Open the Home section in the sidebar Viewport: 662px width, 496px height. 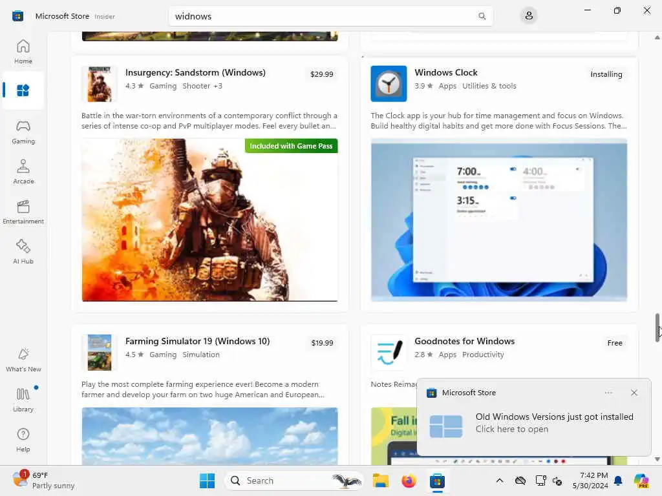[x=23, y=52]
